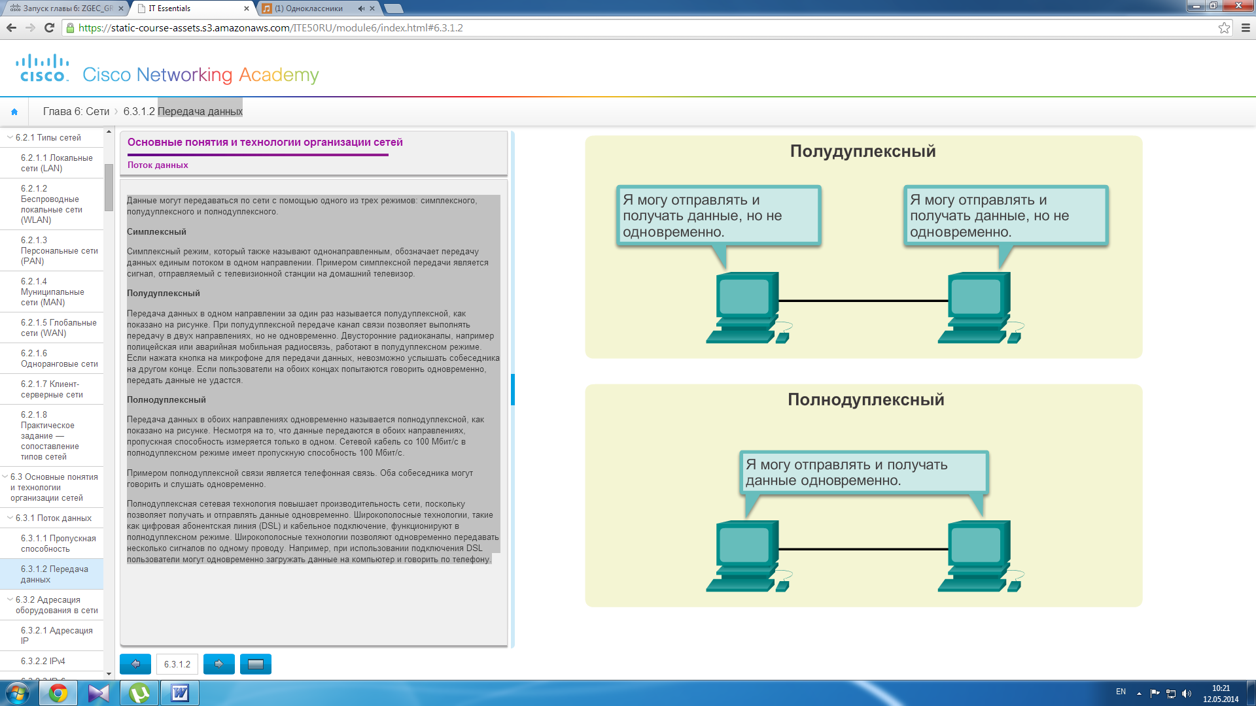Click the sidebar scrollbar up arrow
1256x706 pixels.
[109, 131]
